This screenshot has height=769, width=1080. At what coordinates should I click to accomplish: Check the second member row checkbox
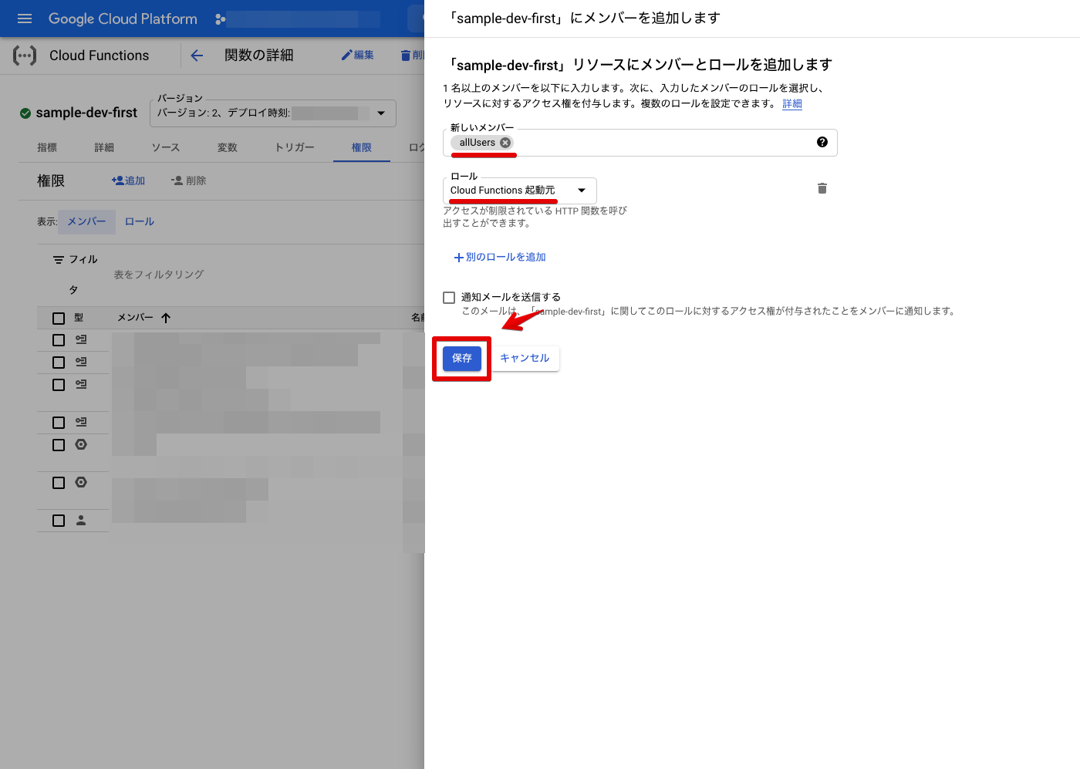(x=59, y=363)
